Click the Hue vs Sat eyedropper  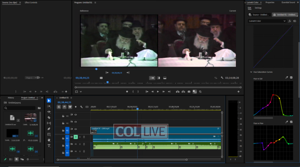(x=286, y=78)
